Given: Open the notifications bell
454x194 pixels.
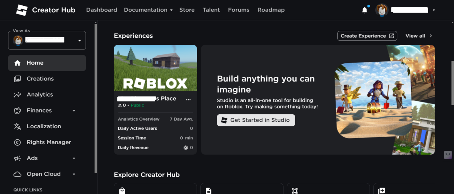Looking at the screenshot, I should tap(365, 10).
